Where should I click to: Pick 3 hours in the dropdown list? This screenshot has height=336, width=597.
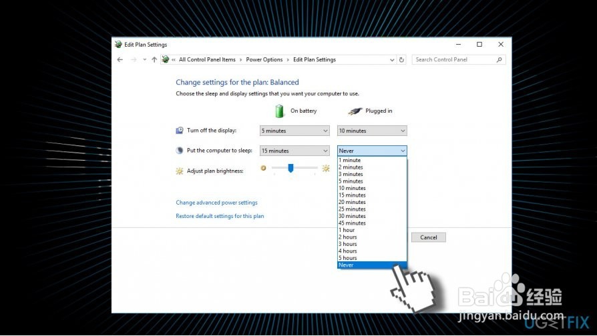372,244
